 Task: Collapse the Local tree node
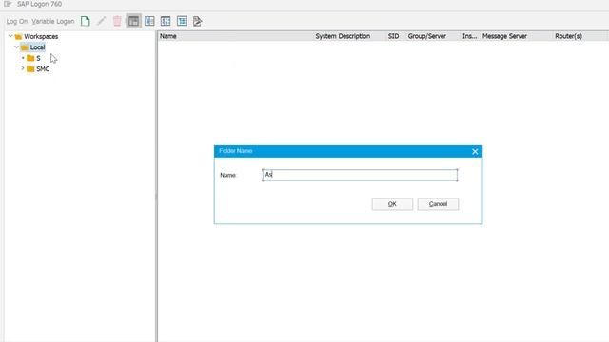[x=17, y=47]
